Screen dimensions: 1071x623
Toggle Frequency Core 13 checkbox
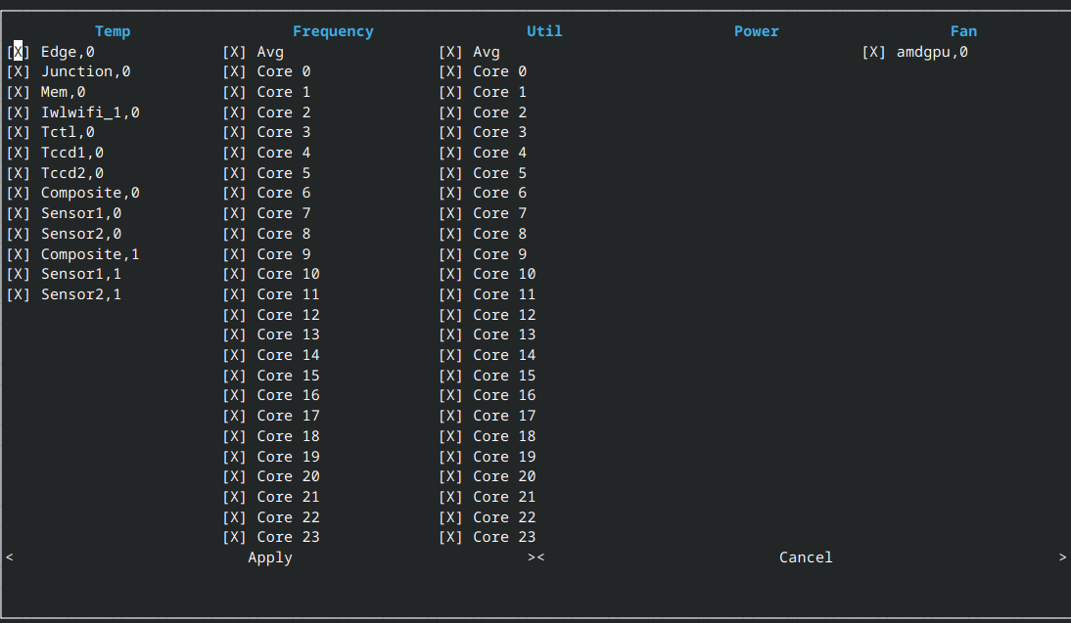[234, 335]
